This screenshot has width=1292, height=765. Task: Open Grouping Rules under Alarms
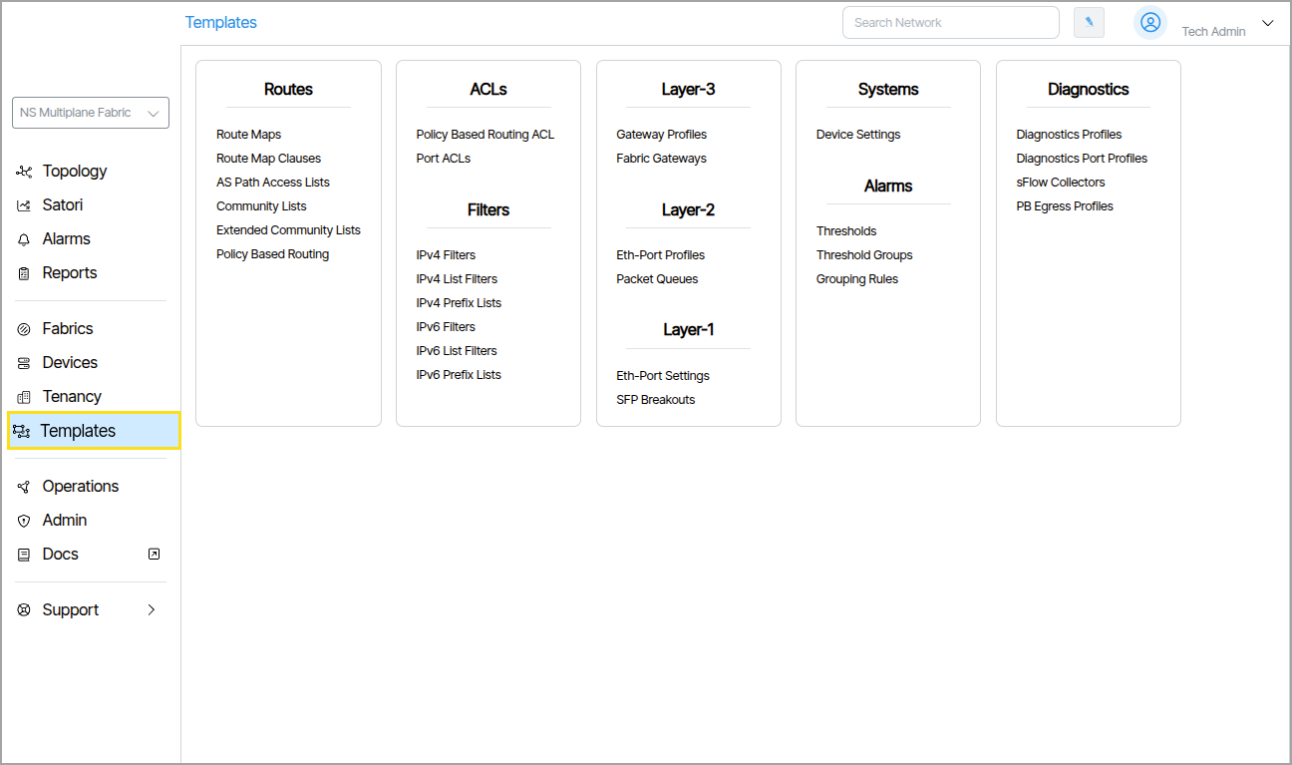coord(857,279)
